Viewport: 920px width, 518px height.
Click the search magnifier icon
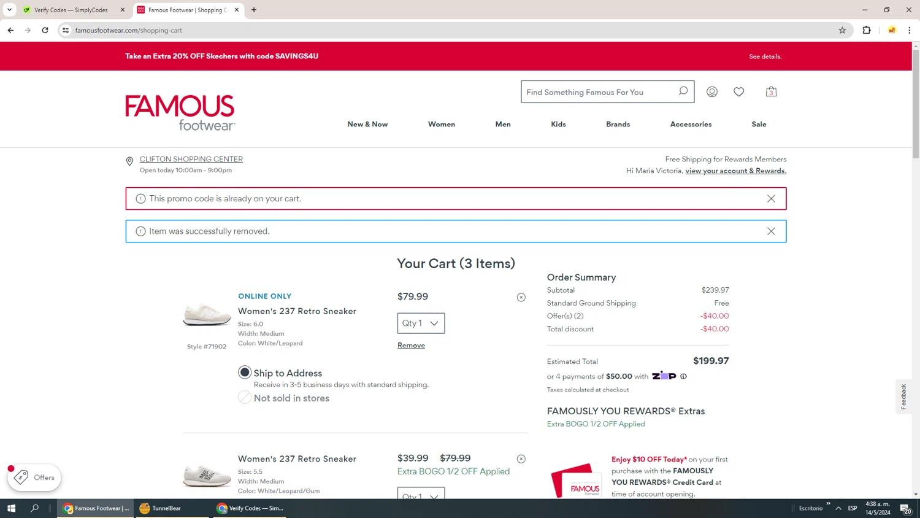pos(683,91)
